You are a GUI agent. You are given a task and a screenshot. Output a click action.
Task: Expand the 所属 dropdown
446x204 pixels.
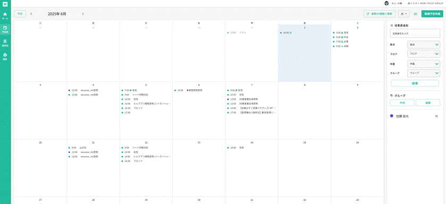point(424,64)
